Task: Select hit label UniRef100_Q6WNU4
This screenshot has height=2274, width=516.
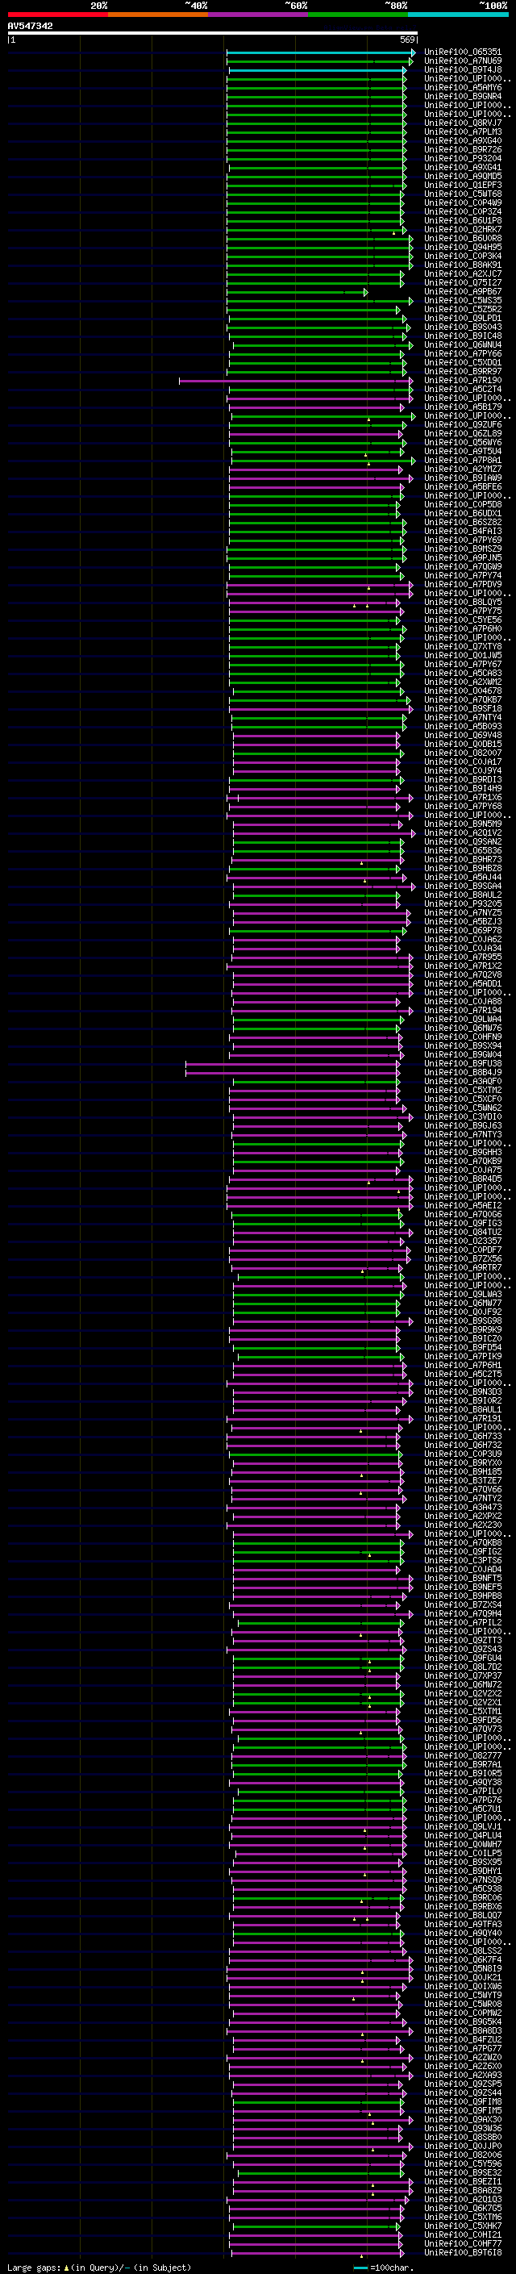Action: [463, 345]
